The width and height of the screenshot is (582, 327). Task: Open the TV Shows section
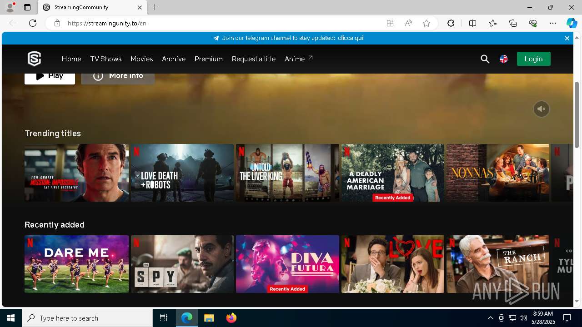[x=106, y=59]
